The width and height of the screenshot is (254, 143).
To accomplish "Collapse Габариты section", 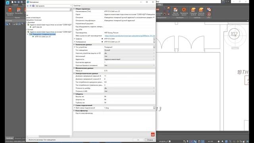I will click(74, 94).
